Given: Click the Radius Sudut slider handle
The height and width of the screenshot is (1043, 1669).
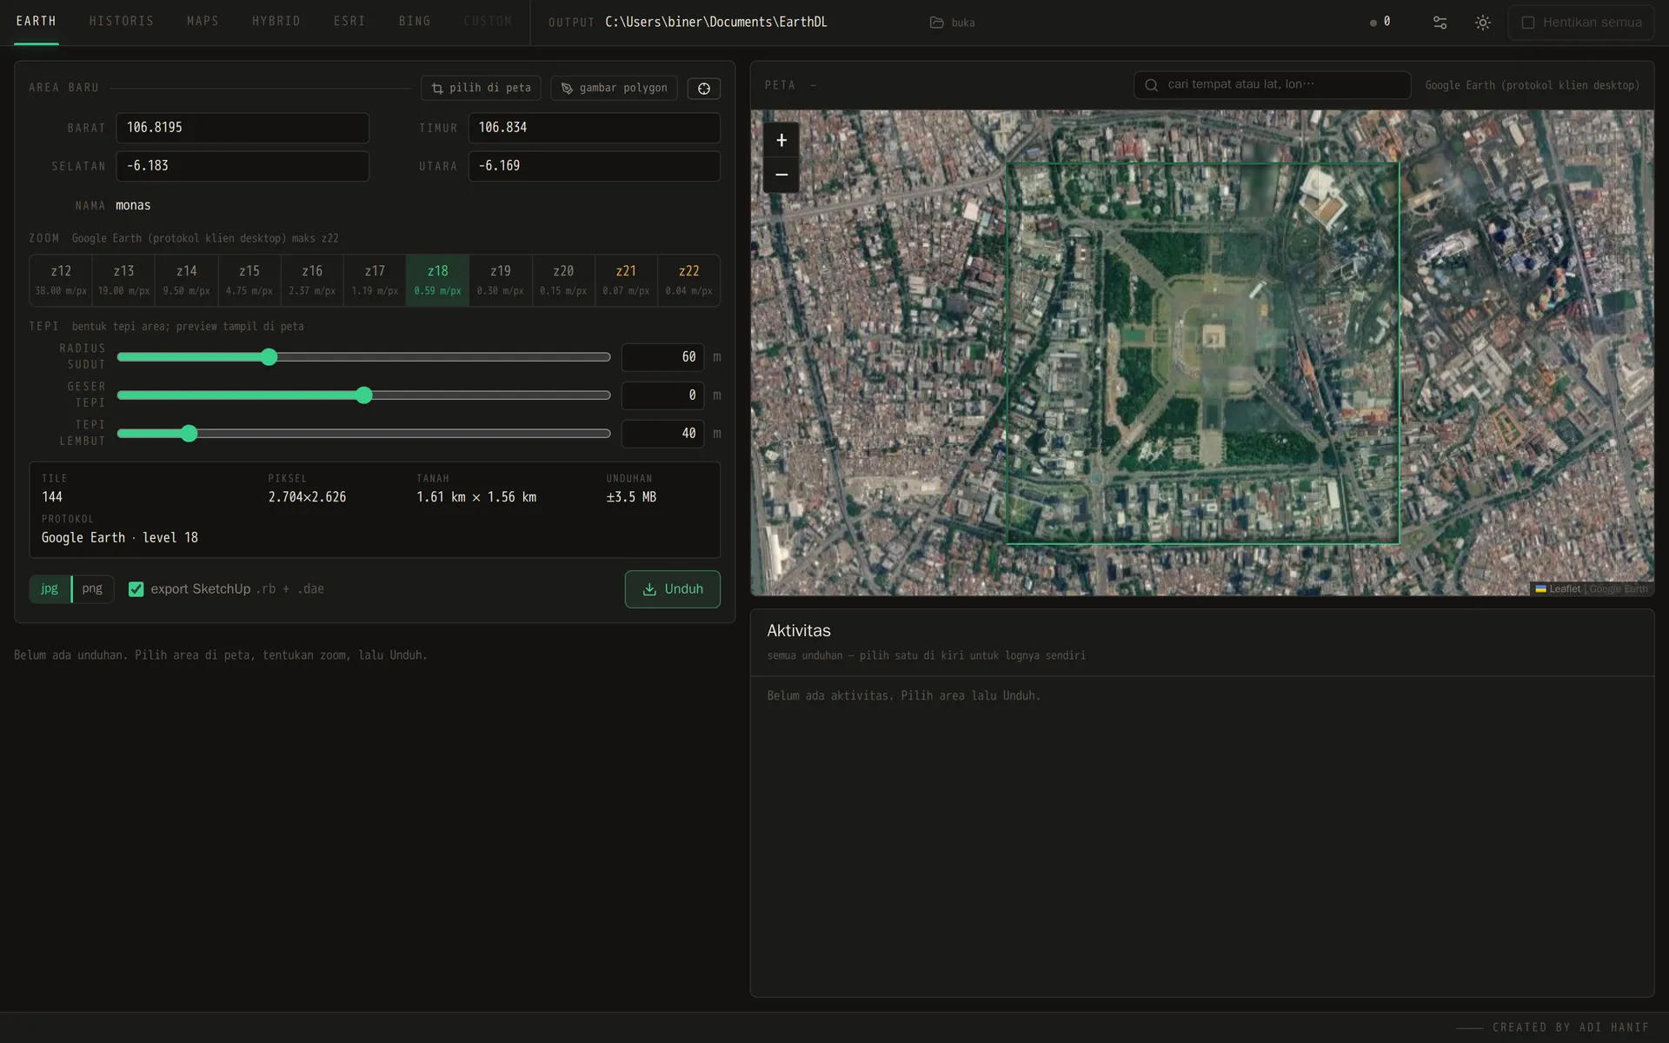Looking at the screenshot, I should pyautogui.click(x=269, y=357).
